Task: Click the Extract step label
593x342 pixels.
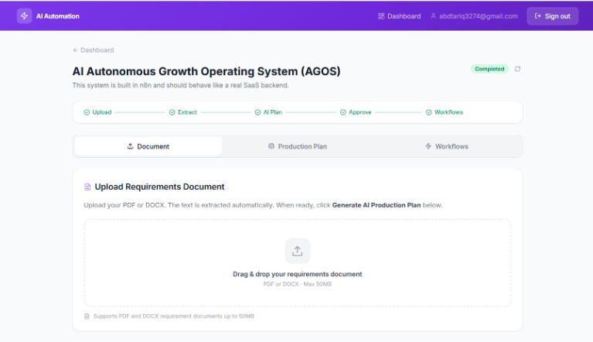Action: tap(187, 112)
